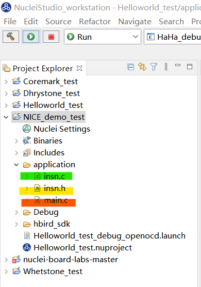Select the NICE_demo_test project label
201x287 pixels.
[x=54, y=117]
